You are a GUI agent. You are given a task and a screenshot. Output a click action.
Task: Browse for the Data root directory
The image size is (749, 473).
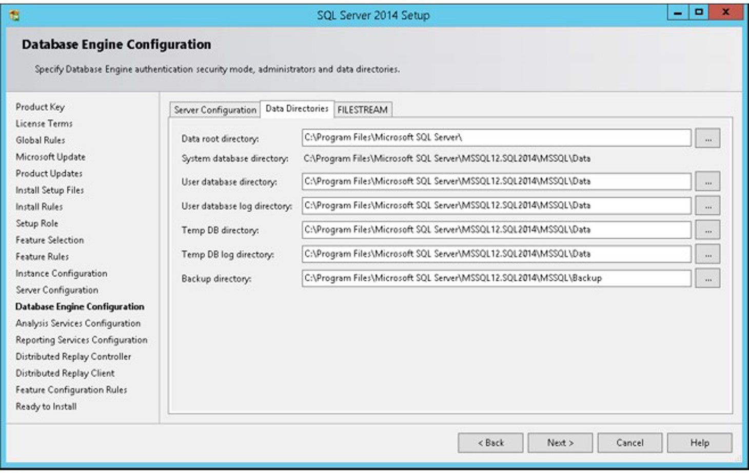tap(708, 137)
